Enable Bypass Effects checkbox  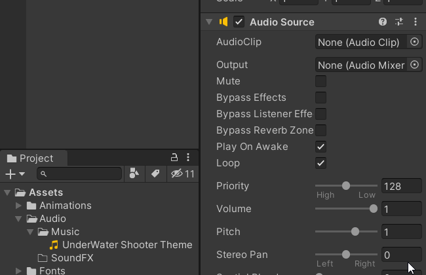320,98
